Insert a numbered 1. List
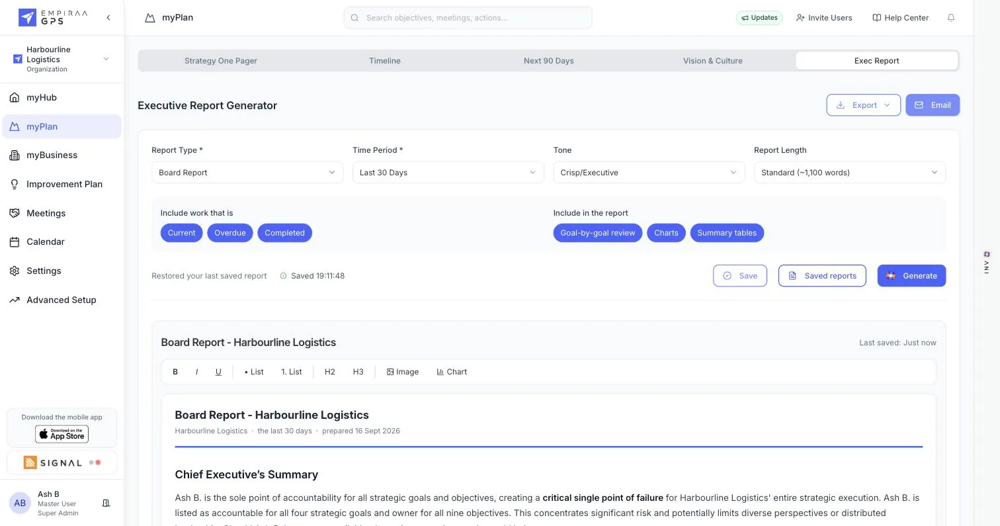This screenshot has height=526, width=1000. [x=292, y=372]
